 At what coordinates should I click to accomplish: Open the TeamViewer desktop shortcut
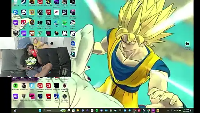click(x=24, y=12)
